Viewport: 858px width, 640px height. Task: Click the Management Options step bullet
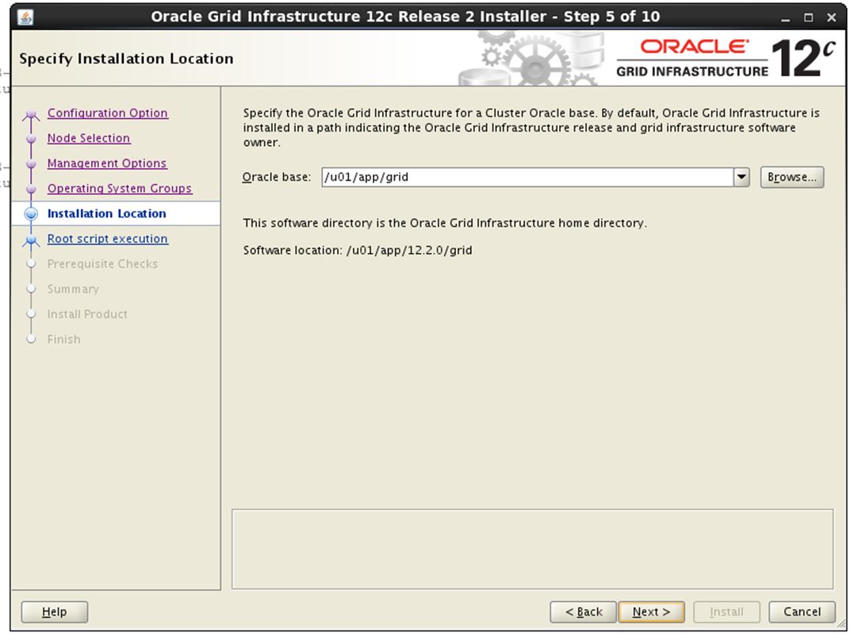[x=32, y=164]
